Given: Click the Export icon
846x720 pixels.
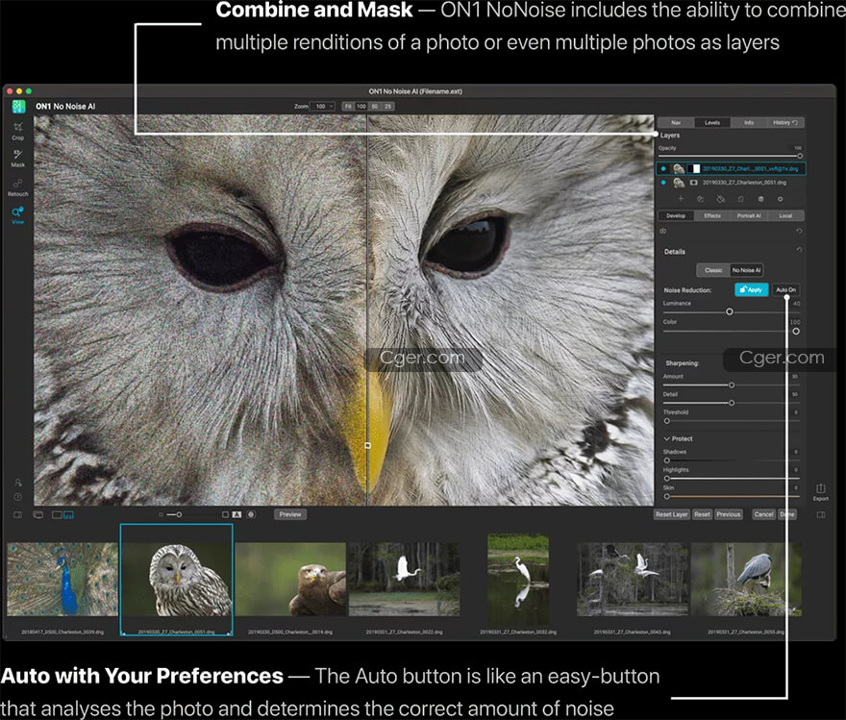Looking at the screenshot, I should [x=821, y=491].
